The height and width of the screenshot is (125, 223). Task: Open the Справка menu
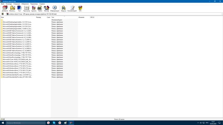(x=42, y=4)
